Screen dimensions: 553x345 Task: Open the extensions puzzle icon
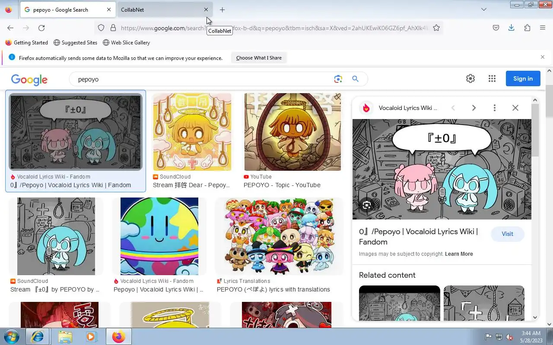[x=527, y=28]
